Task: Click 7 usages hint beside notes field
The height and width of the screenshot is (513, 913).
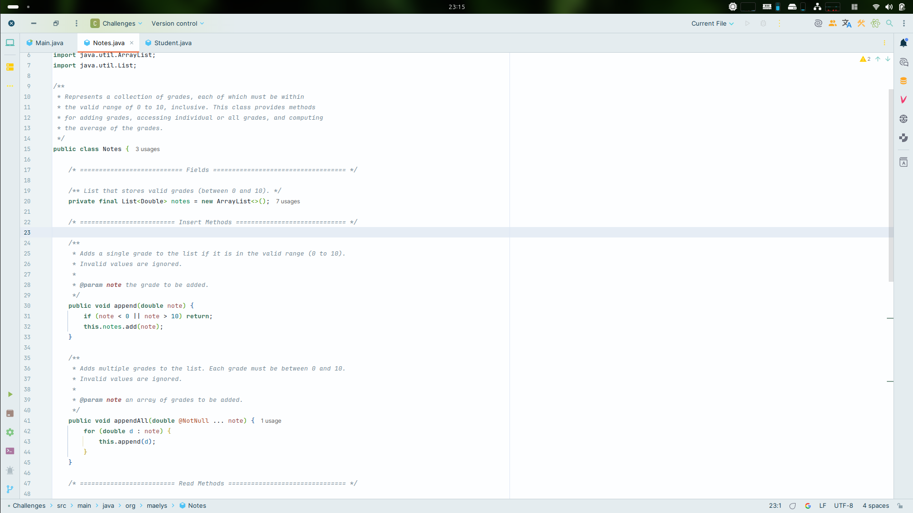Action: 288,201
